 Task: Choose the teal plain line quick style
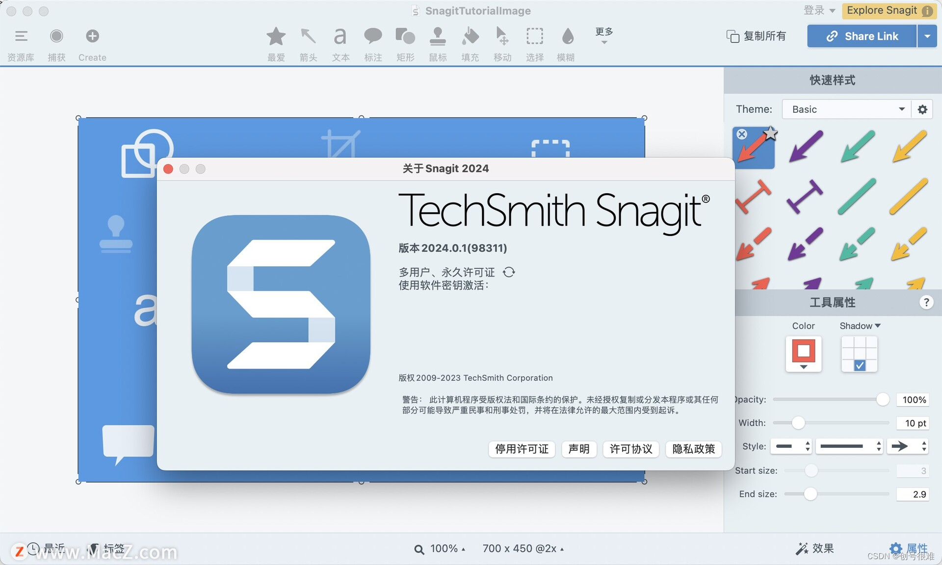857,196
